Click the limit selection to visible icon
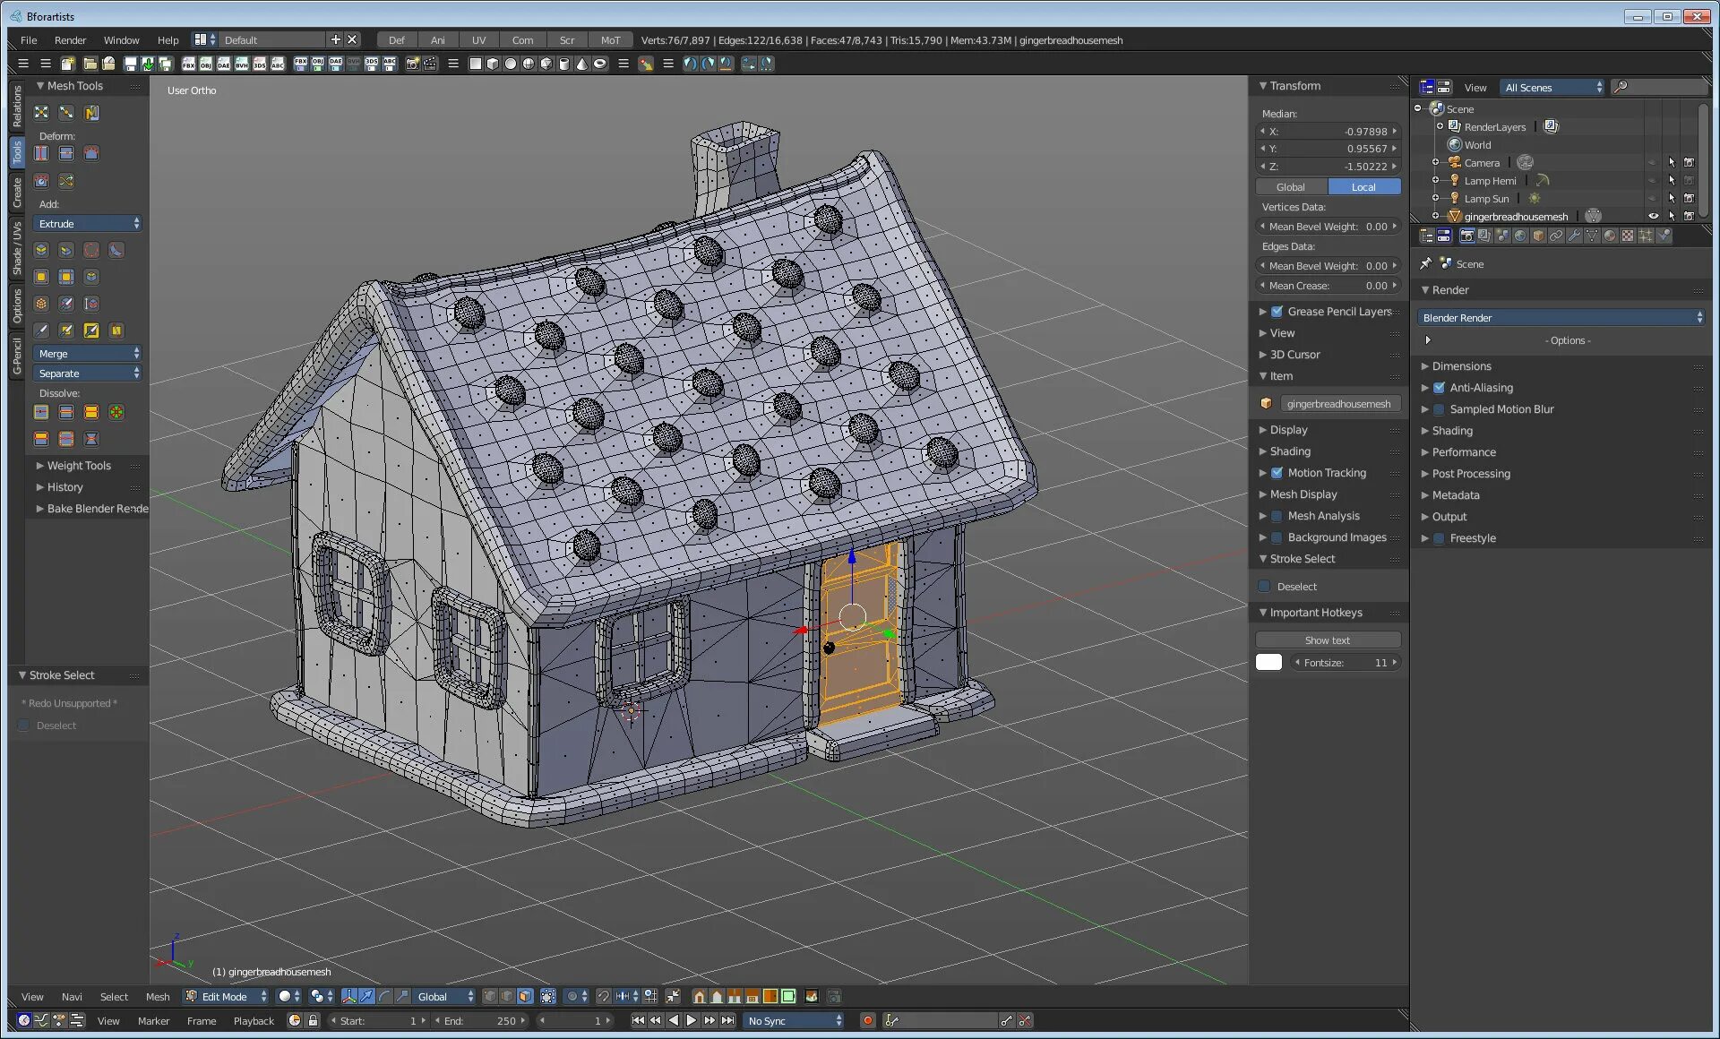 (548, 996)
